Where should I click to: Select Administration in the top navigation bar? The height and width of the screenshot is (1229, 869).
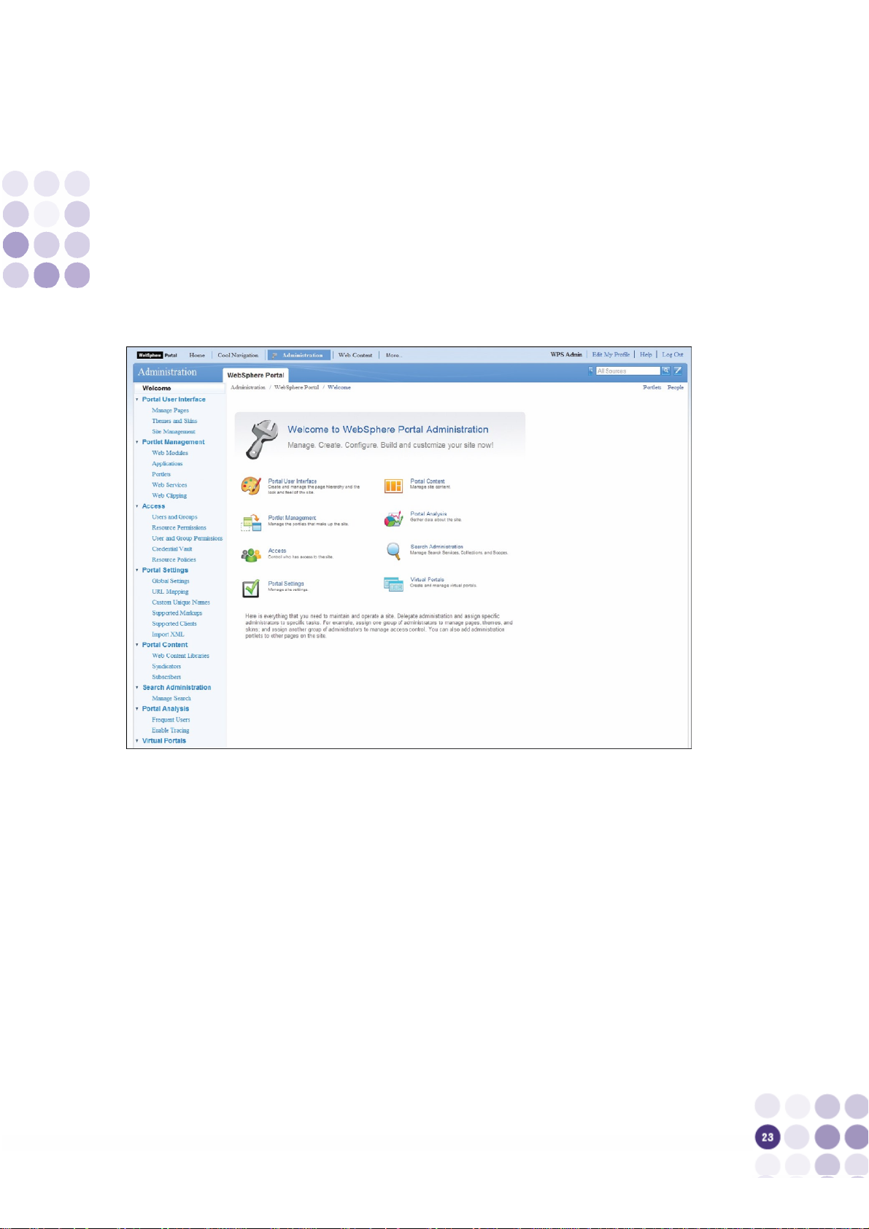tap(299, 355)
